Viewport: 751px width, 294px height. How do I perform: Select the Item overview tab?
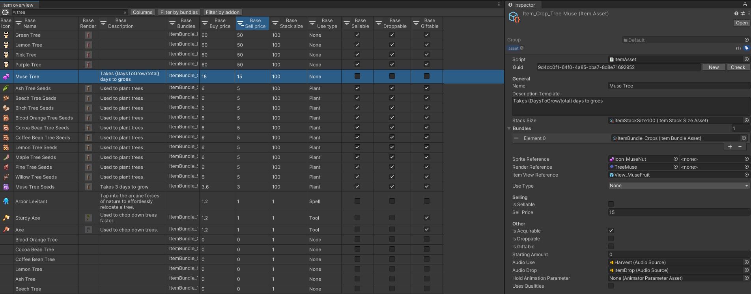[x=18, y=5]
